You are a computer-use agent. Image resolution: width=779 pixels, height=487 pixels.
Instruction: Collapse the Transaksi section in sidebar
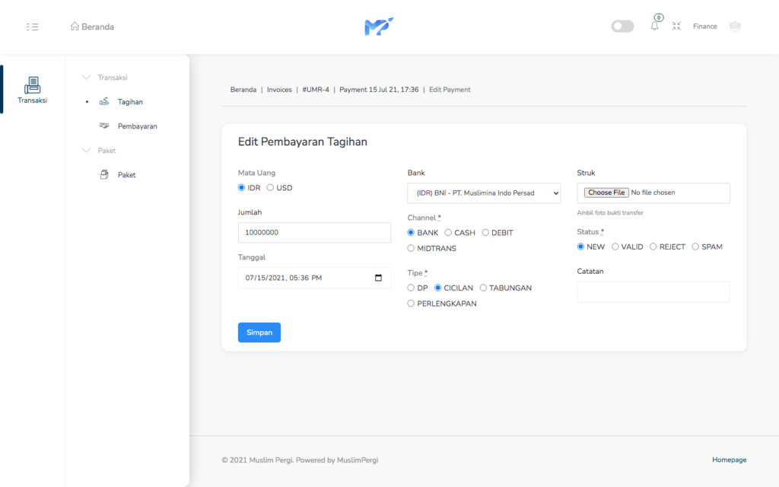pos(86,78)
